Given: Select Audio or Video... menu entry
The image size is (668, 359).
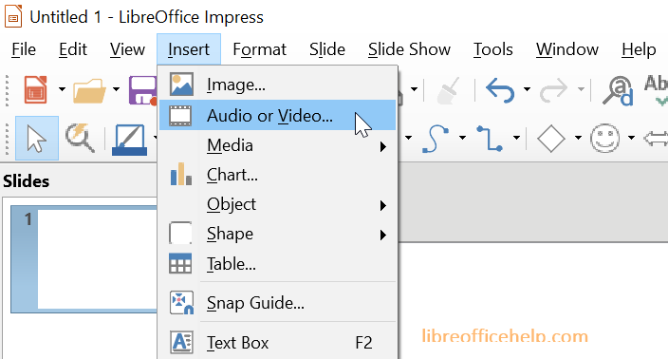Looking at the screenshot, I should click(277, 115).
